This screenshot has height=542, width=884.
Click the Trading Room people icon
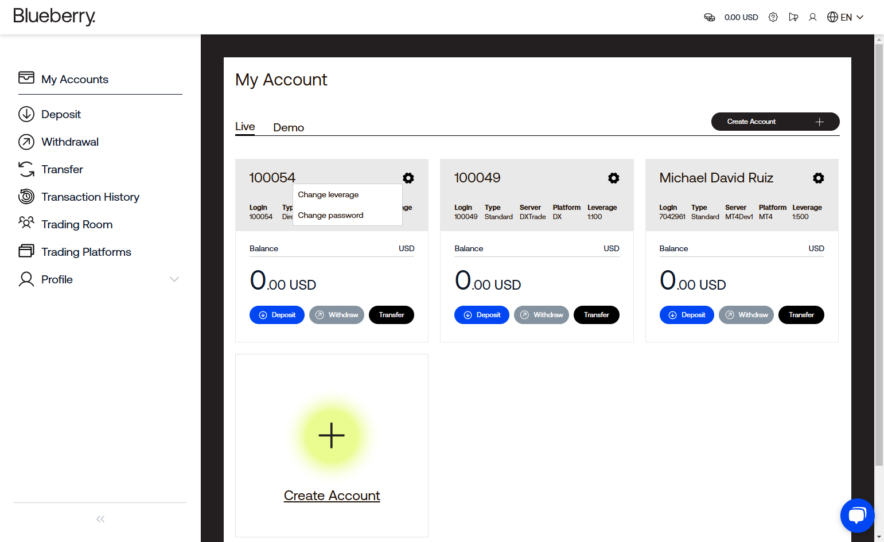pyautogui.click(x=26, y=223)
